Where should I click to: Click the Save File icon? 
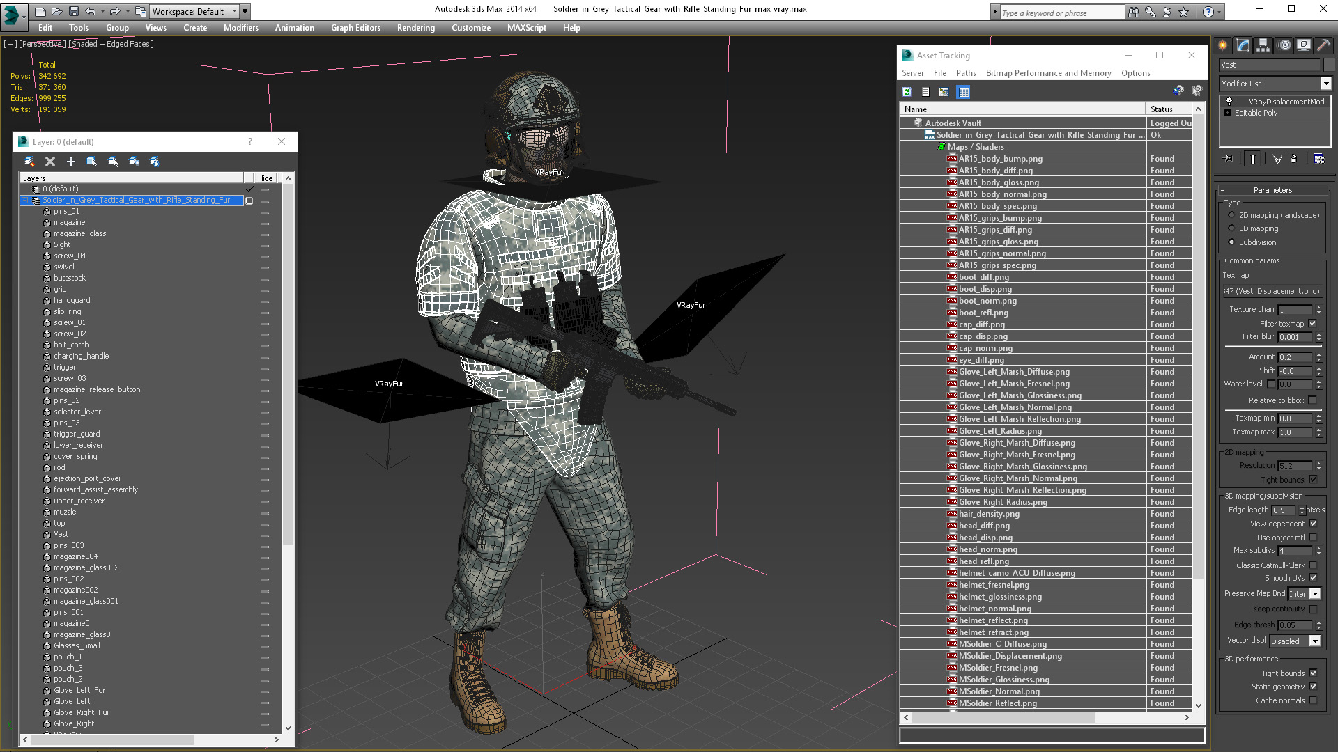[x=73, y=11]
